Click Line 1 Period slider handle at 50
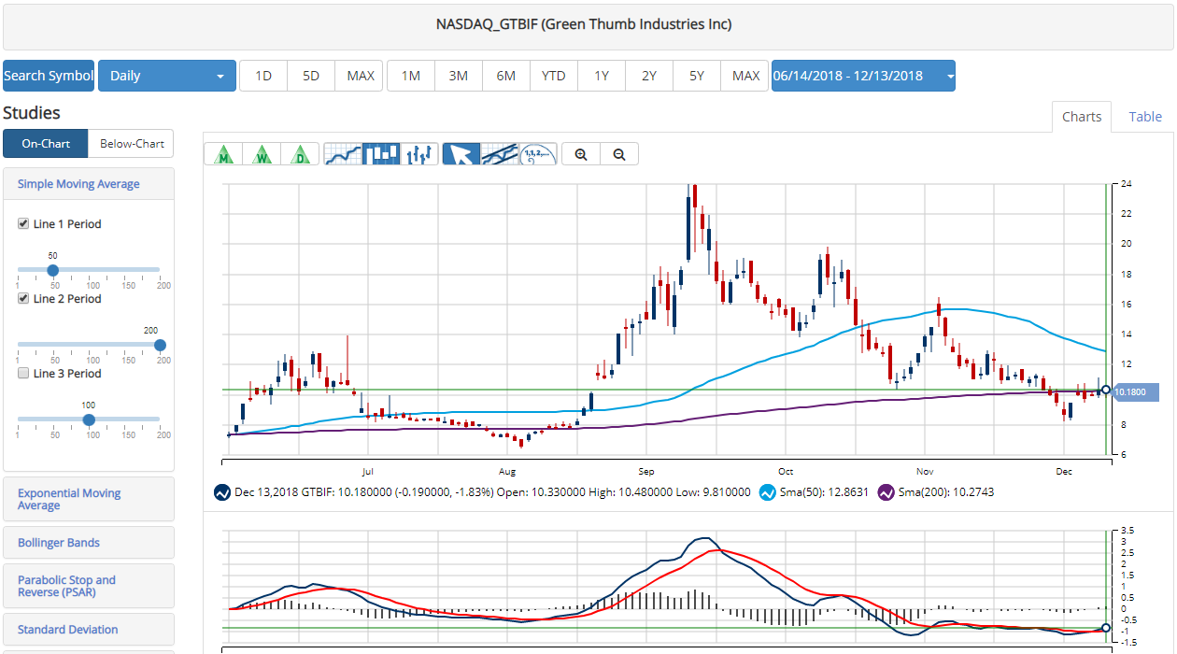This screenshot has width=1177, height=654. [x=53, y=270]
